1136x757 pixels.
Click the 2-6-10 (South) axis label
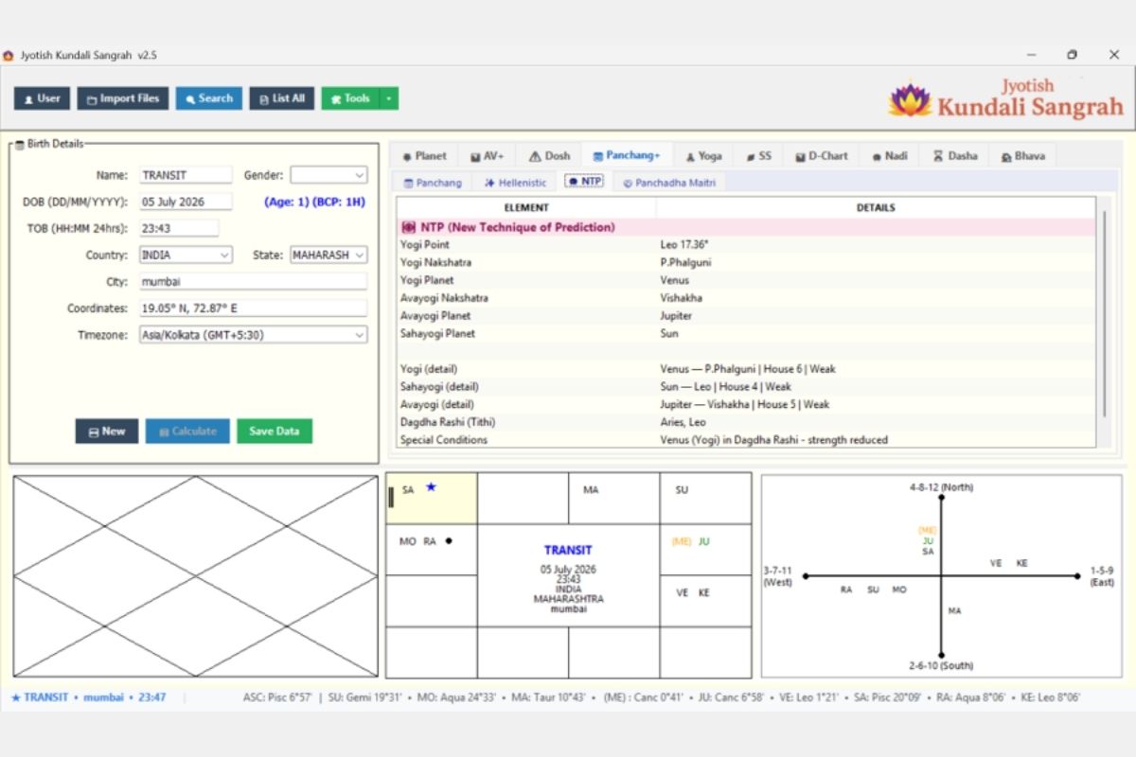coord(941,665)
